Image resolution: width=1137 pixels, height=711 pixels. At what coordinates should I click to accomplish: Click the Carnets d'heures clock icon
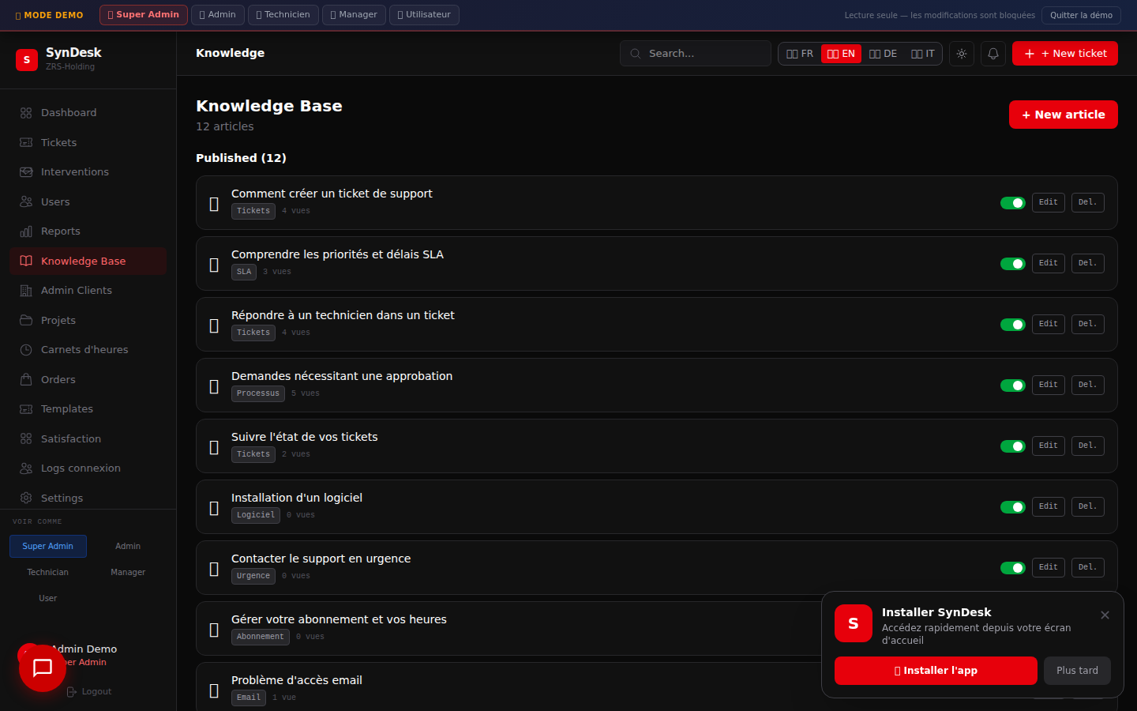click(26, 350)
